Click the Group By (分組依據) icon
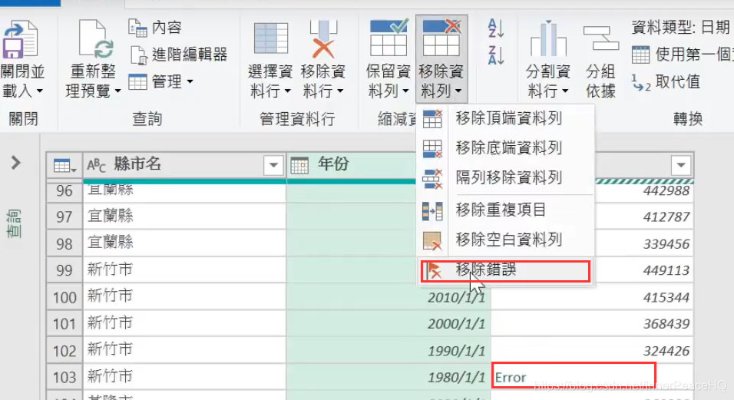The width and height of the screenshot is (734, 400). coord(600,38)
